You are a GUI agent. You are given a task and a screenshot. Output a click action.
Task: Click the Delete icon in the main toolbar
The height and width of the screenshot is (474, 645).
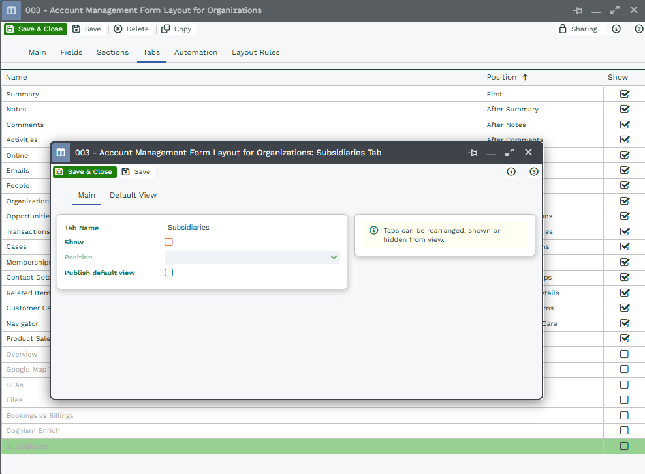coord(118,29)
